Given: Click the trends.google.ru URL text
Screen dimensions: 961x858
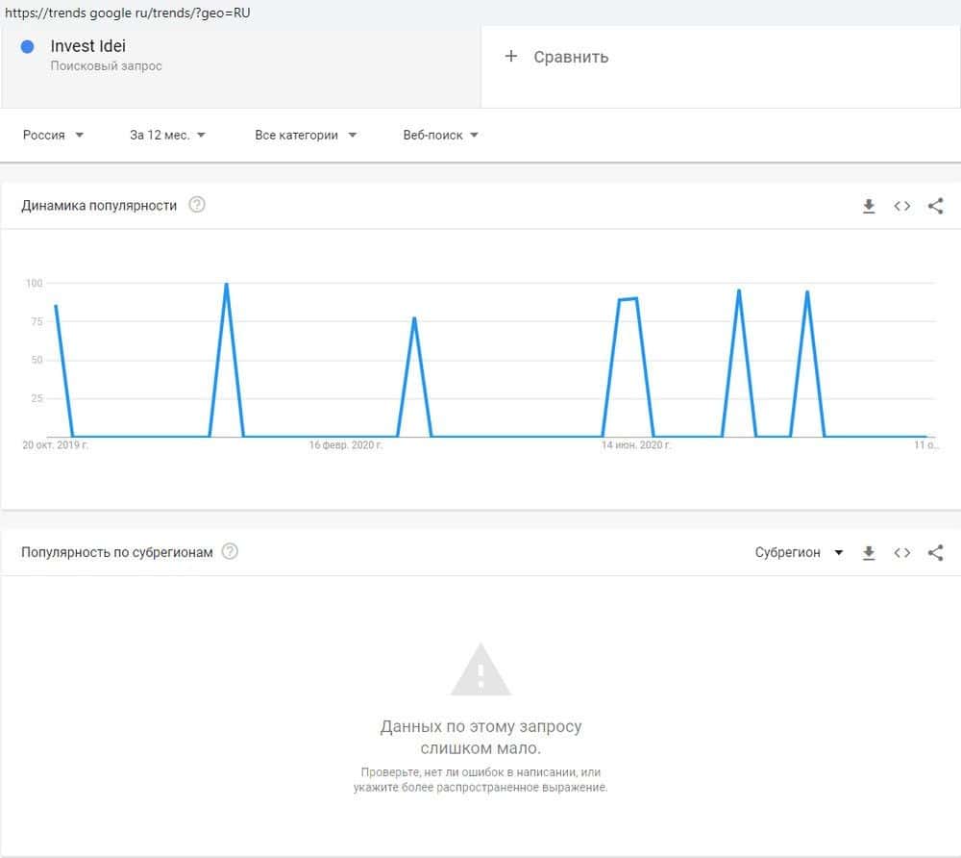Looking at the screenshot, I should [x=127, y=13].
